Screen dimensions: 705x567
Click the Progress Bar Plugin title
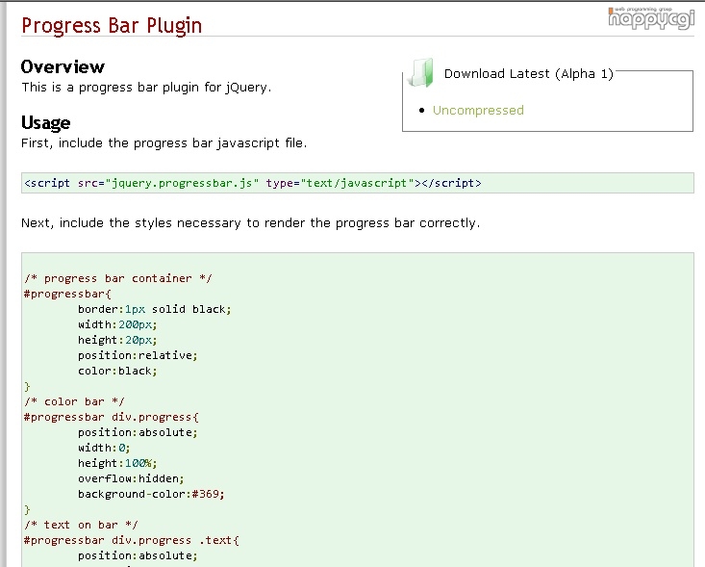pyautogui.click(x=112, y=25)
